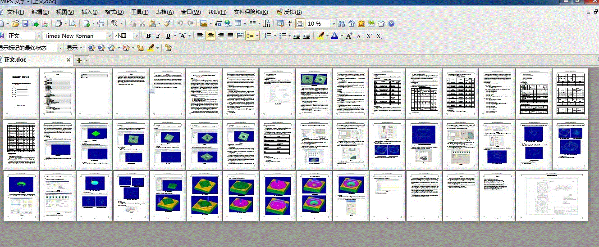Viewport: 599px width, 247px height.
Task: Open a file with the folder icon
Action: [15, 23]
